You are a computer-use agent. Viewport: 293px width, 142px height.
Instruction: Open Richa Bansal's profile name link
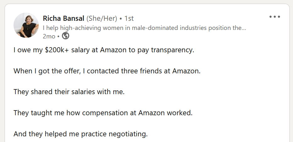coord(63,18)
